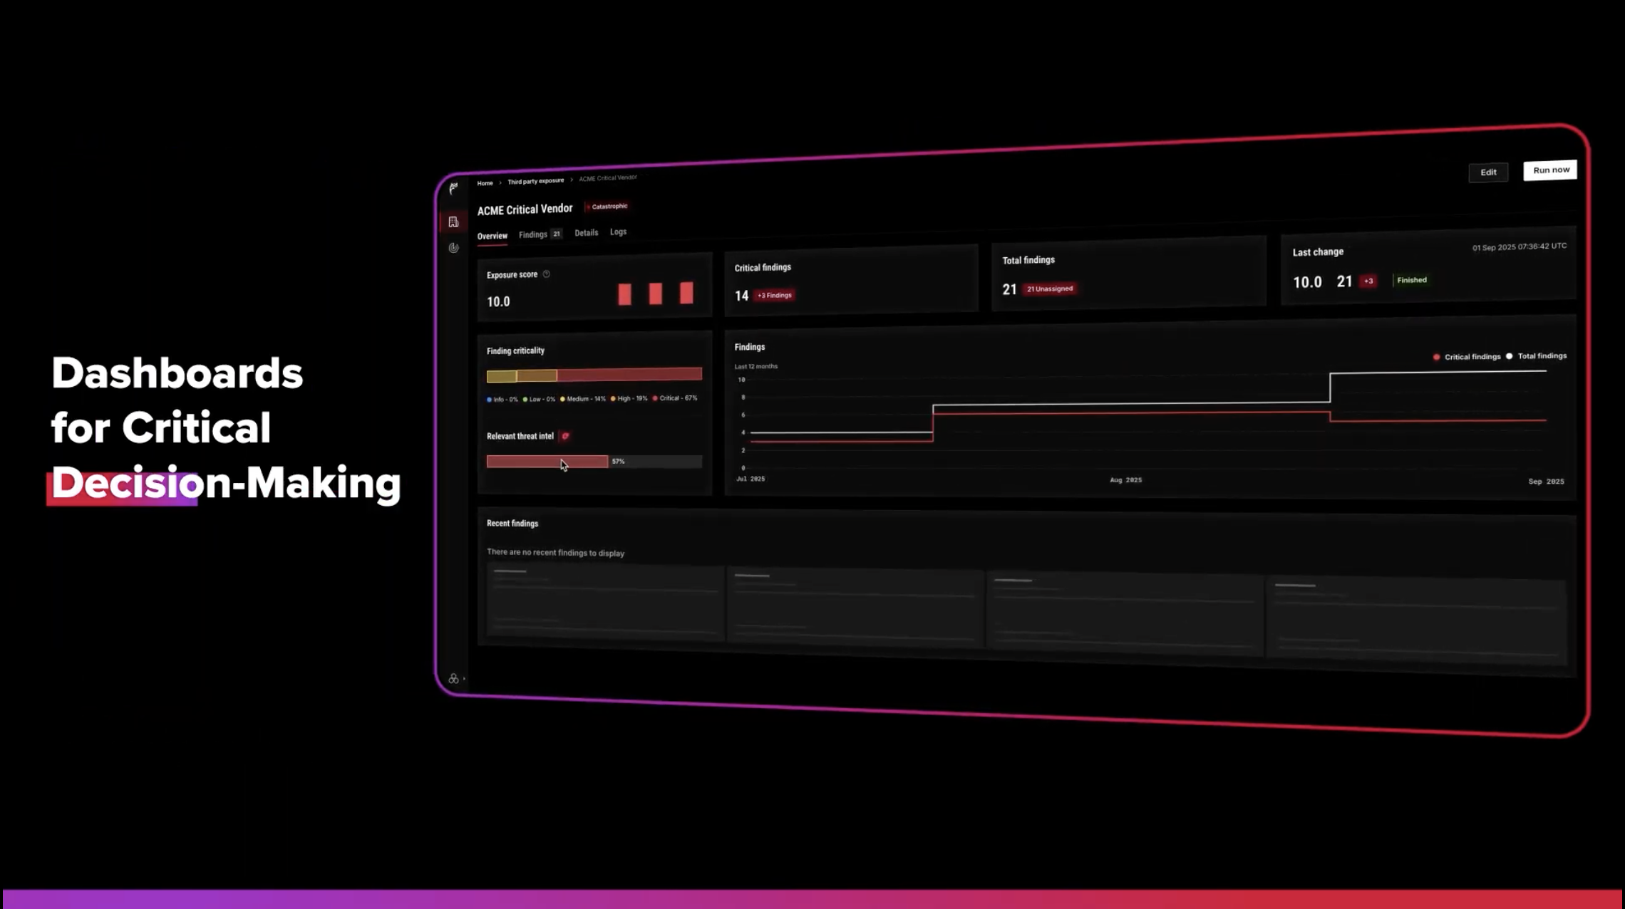
Task: Click the Last 12 months label
Action: coord(756,366)
